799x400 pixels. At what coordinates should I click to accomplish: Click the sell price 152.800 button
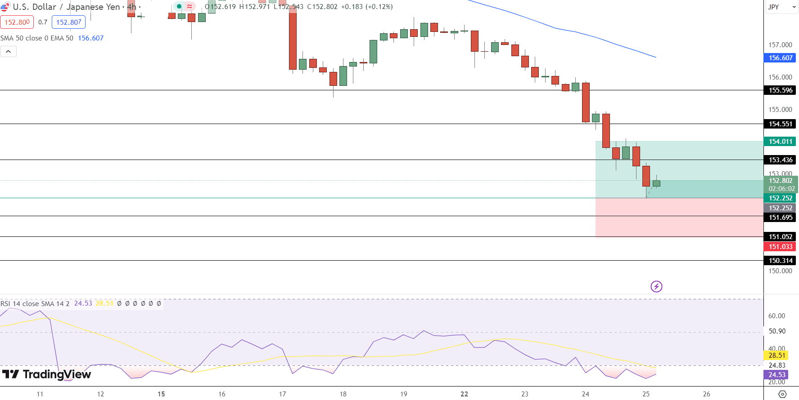pos(17,22)
